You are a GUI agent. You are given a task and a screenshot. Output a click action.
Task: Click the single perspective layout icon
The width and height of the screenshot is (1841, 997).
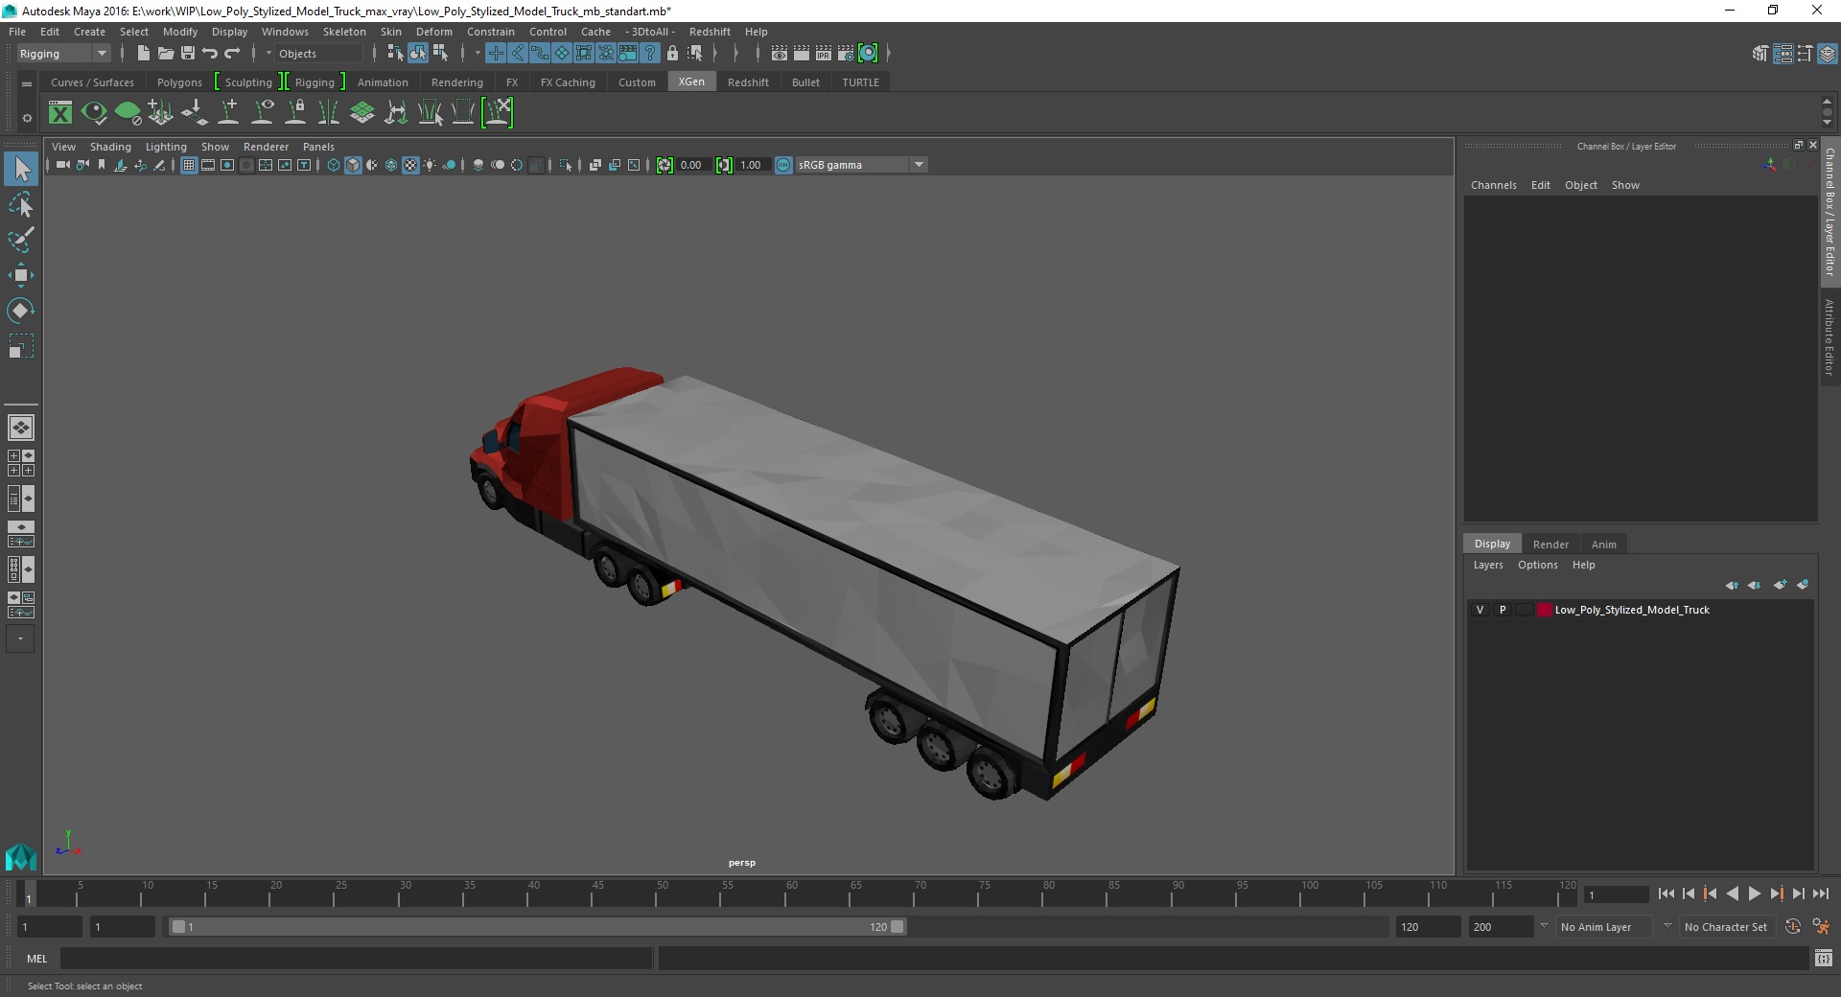[x=21, y=428]
